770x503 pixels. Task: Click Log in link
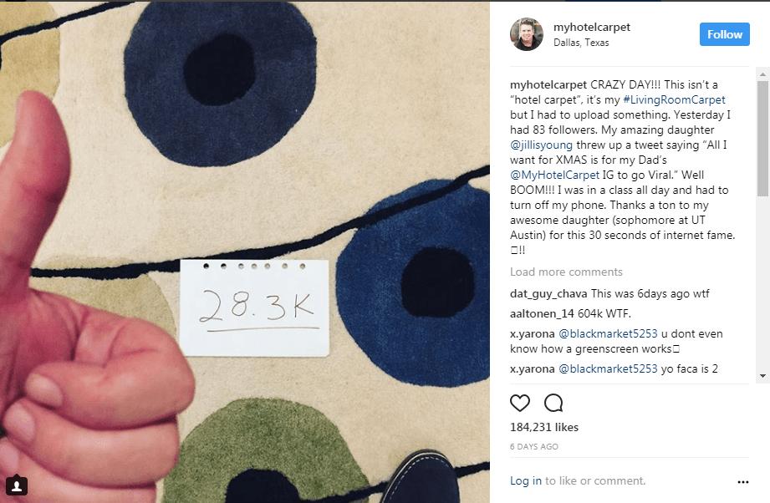tap(525, 481)
